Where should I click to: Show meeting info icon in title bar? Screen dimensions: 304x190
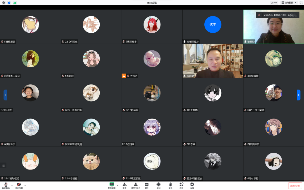tap(4, 3)
